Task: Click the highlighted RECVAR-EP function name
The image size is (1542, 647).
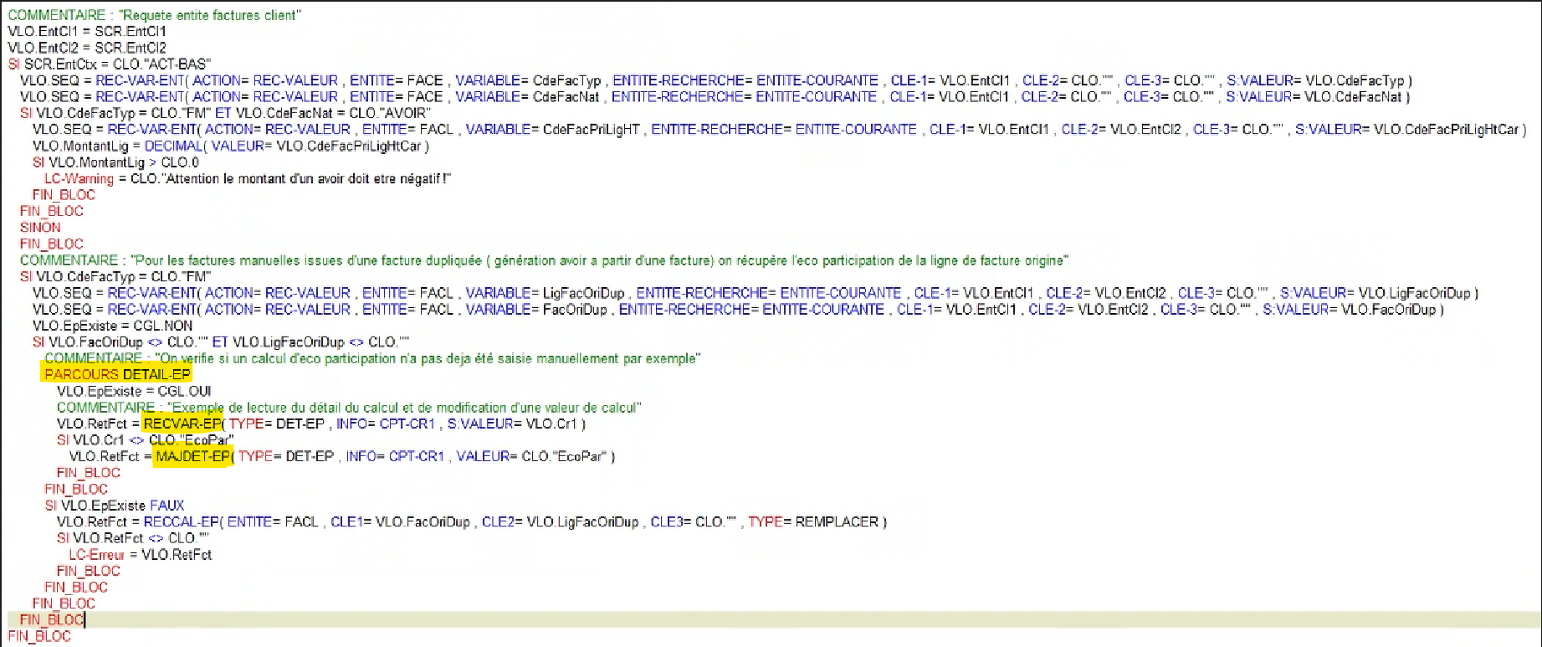Action: 182,424
